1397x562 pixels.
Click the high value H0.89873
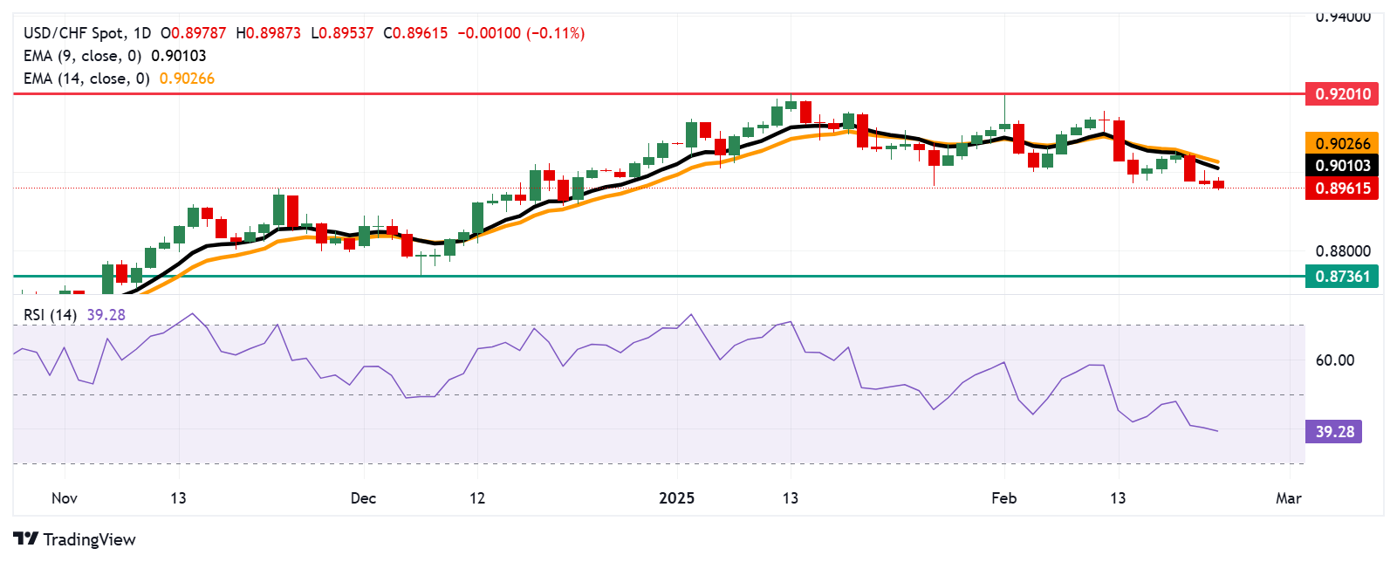(x=268, y=33)
